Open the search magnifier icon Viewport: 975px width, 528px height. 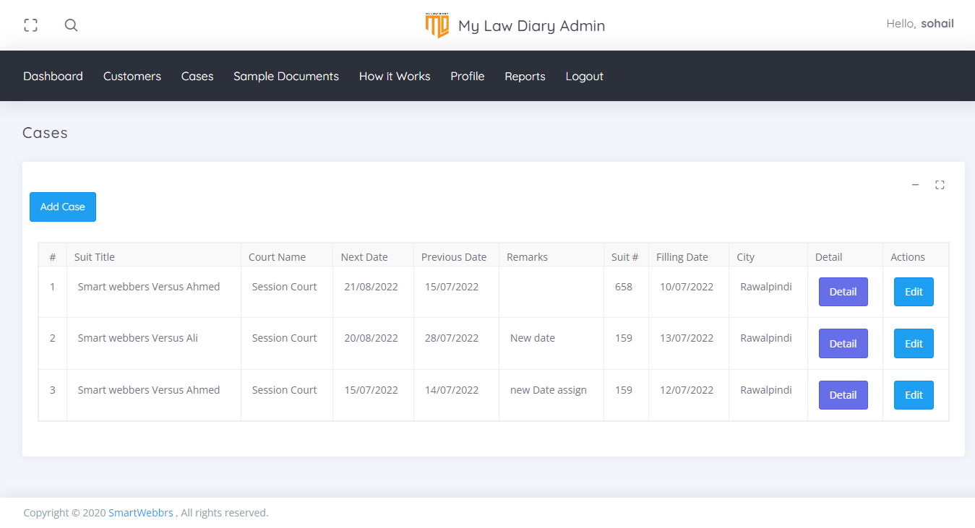click(x=71, y=25)
